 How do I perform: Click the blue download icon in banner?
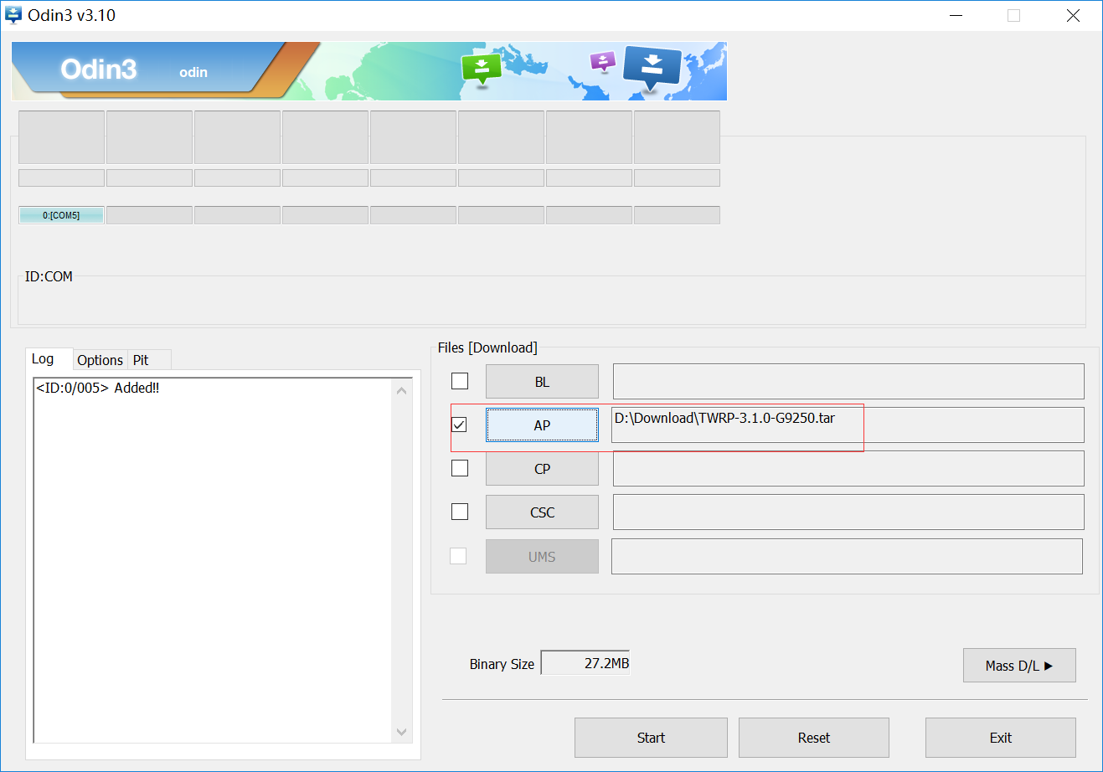(652, 69)
